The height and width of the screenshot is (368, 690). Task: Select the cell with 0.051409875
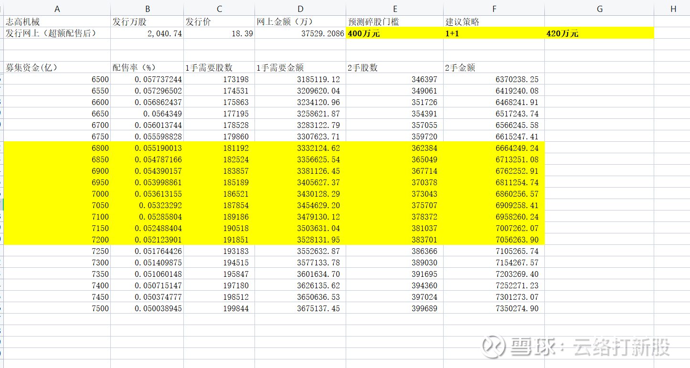tap(147, 263)
